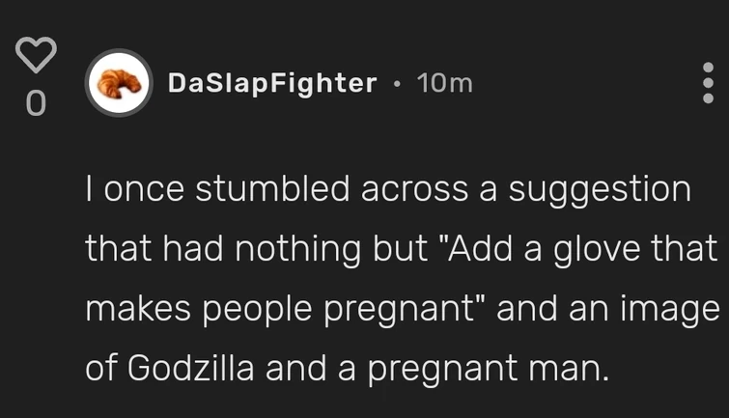The width and height of the screenshot is (729, 418).
Task: Click the 10m timestamp
Action: 444,84
